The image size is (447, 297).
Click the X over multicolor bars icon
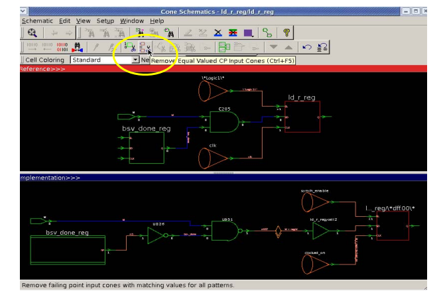233,33
